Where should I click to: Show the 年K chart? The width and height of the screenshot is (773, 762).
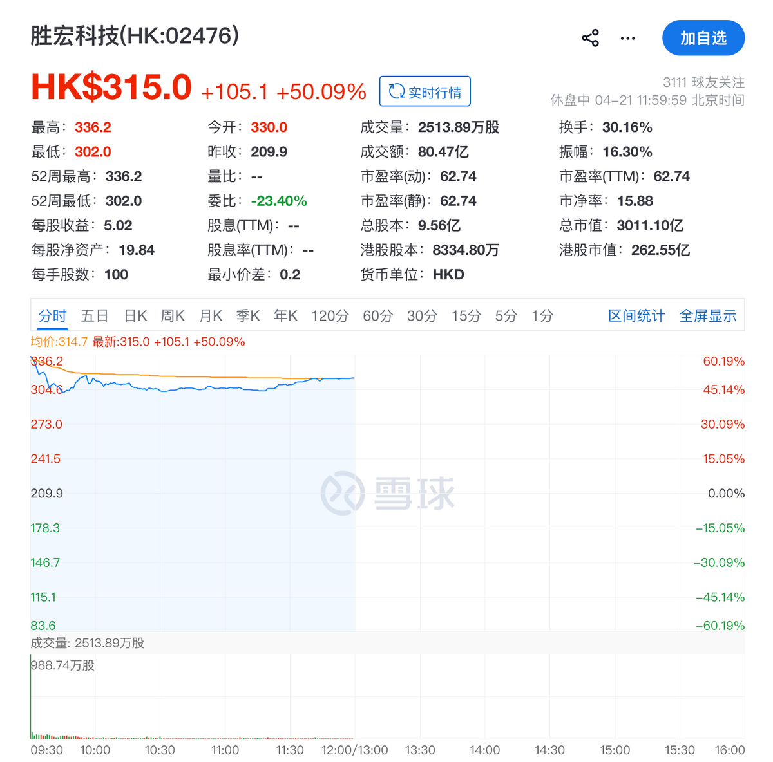pos(285,316)
